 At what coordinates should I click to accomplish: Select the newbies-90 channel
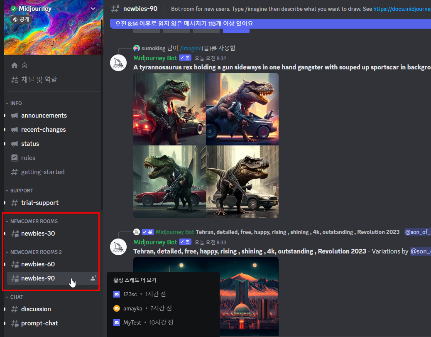[x=52, y=278]
